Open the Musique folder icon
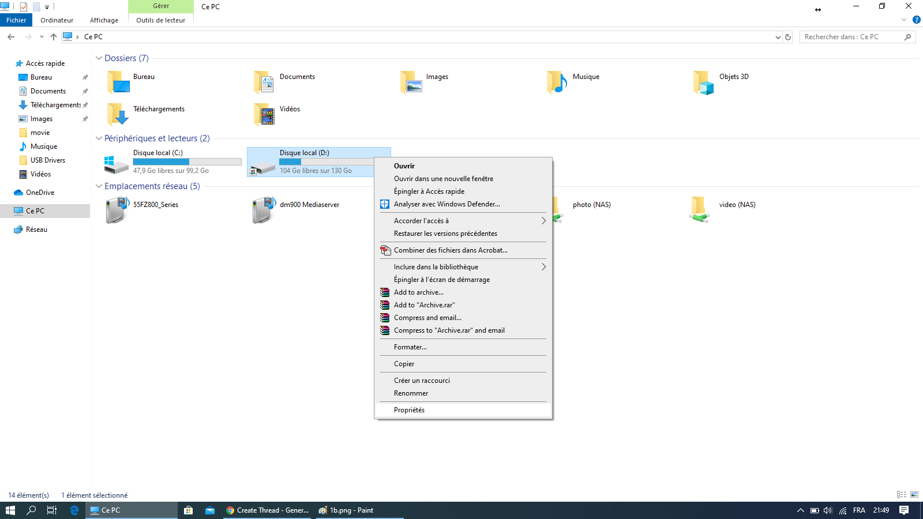The image size is (923, 519). tap(557, 82)
